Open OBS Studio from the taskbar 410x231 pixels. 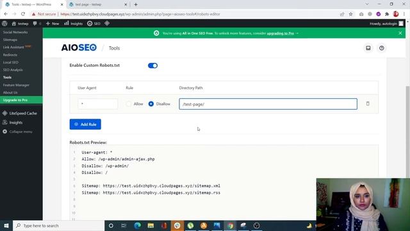257,225
